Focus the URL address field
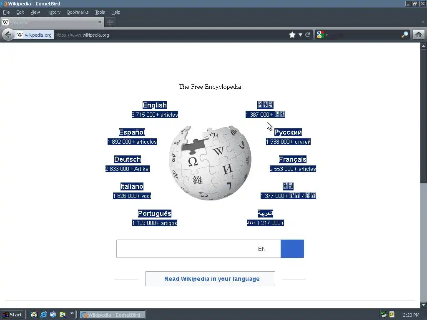Image resolution: width=427 pixels, height=320 pixels. click(170, 35)
